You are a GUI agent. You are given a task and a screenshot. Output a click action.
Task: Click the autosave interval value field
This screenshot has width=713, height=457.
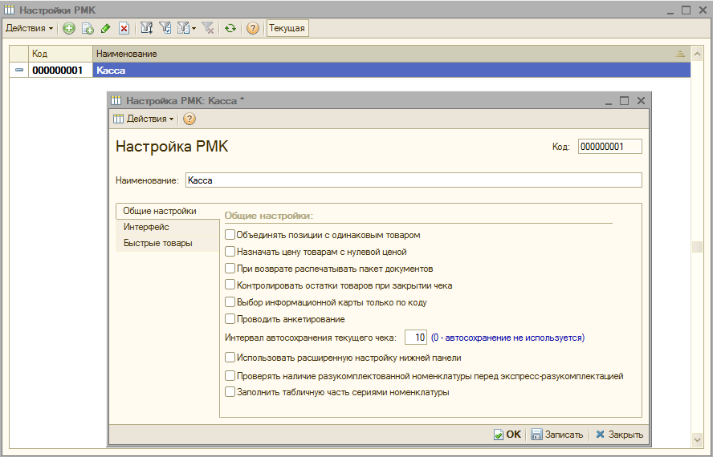(416, 338)
